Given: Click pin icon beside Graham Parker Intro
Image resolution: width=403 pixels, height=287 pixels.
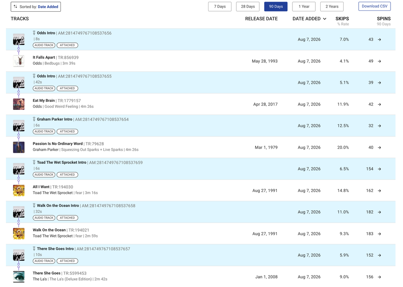Looking at the screenshot, I should (x=34, y=119).
